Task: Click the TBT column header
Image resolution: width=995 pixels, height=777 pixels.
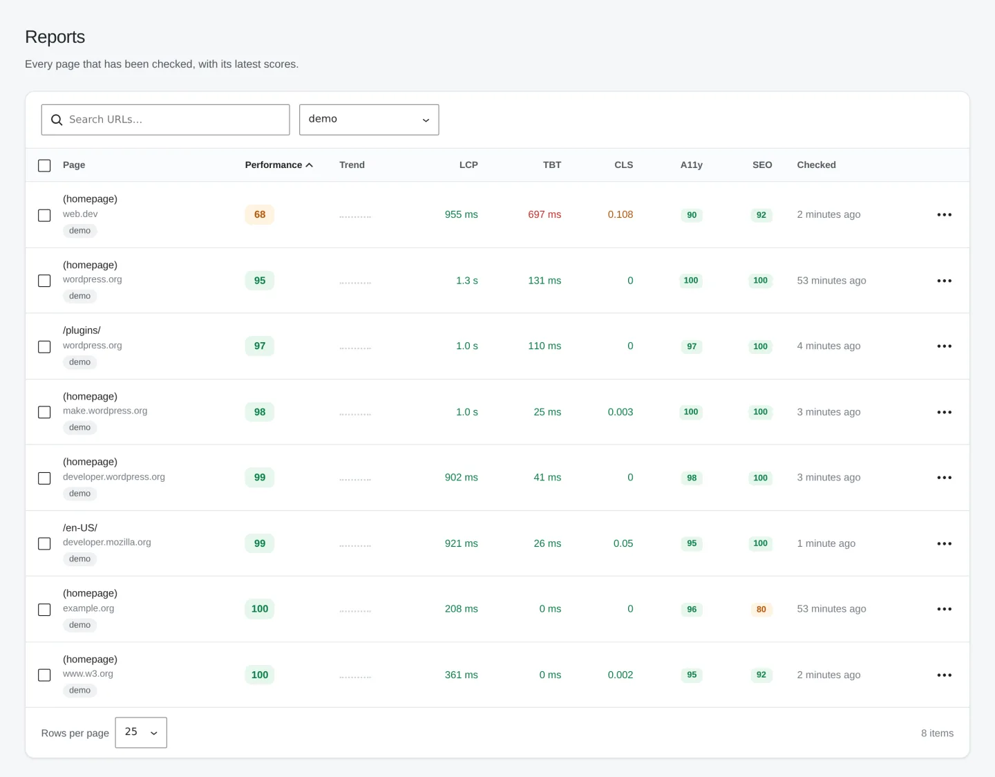Action: click(552, 165)
